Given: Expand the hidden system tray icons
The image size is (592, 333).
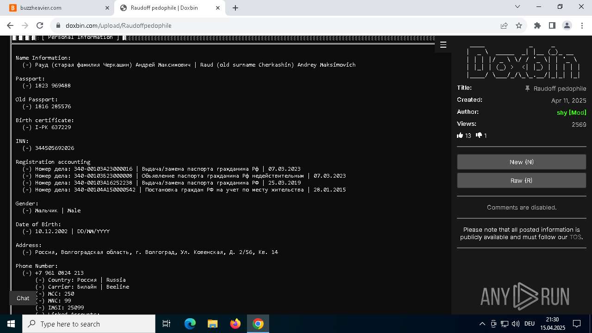Looking at the screenshot, I should click(x=482, y=324).
